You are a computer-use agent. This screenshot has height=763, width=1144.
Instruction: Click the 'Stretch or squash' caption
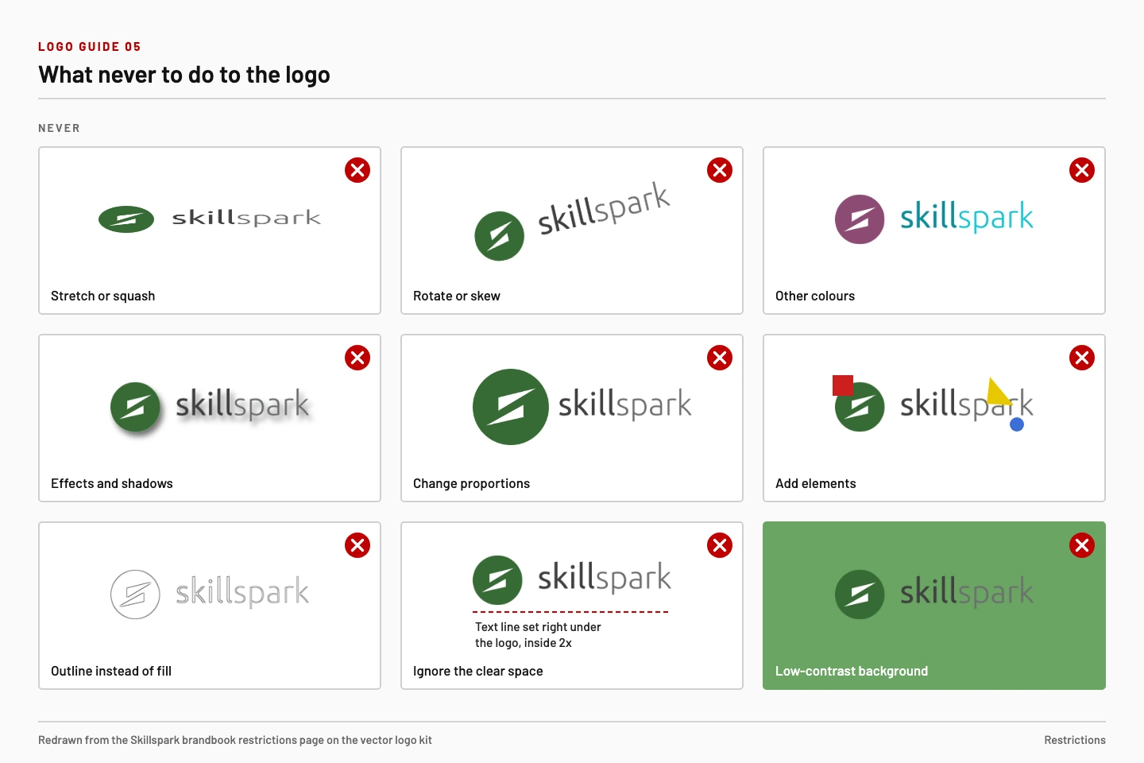[103, 296]
